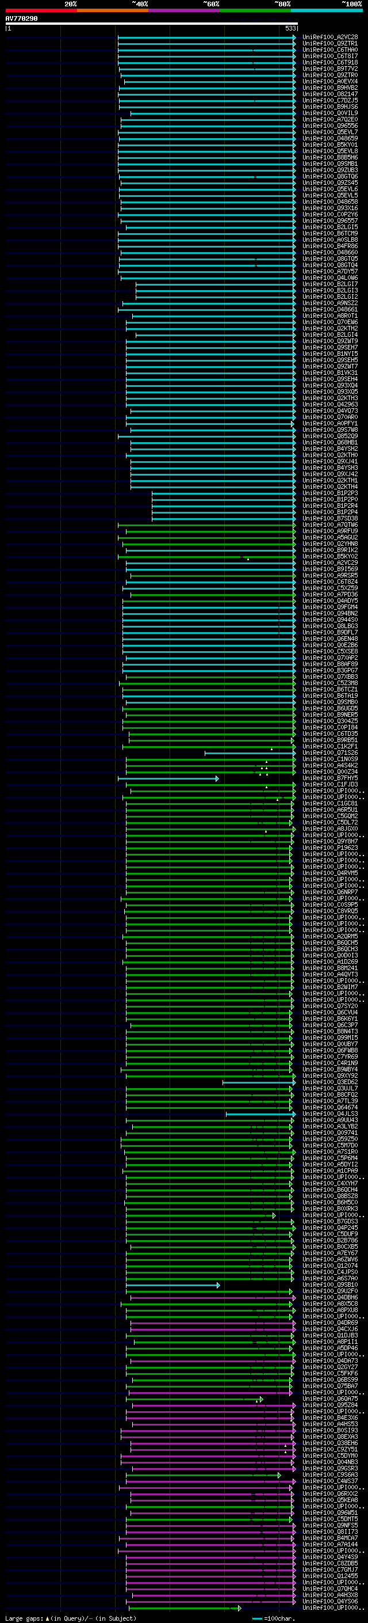Click the green ~80% legend segment
Screen dimensions: 368x1623
[x=255, y=10]
